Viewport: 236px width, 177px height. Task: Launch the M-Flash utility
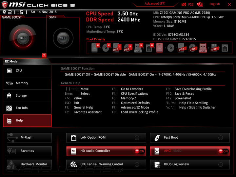point(29,138)
